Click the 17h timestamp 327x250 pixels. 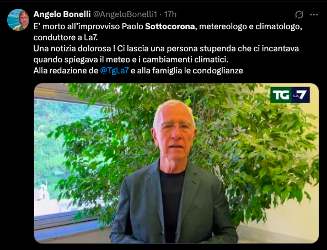point(170,14)
